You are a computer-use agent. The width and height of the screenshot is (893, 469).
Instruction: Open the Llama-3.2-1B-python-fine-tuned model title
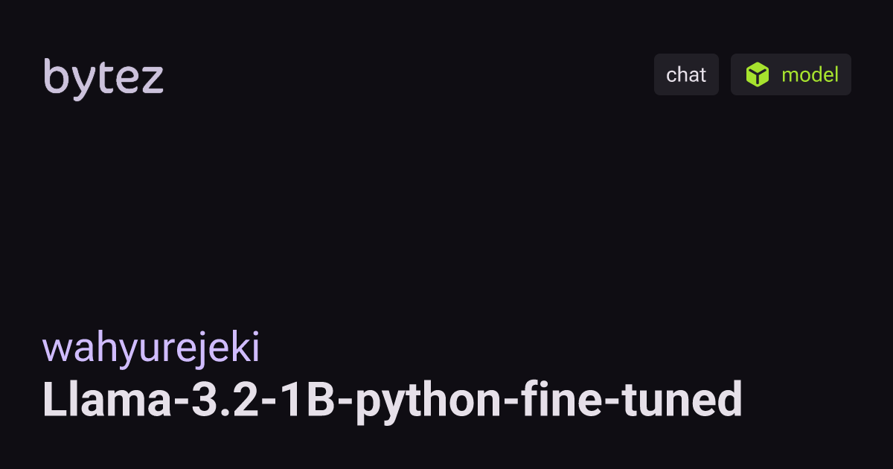pyautogui.click(x=393, y=401)
